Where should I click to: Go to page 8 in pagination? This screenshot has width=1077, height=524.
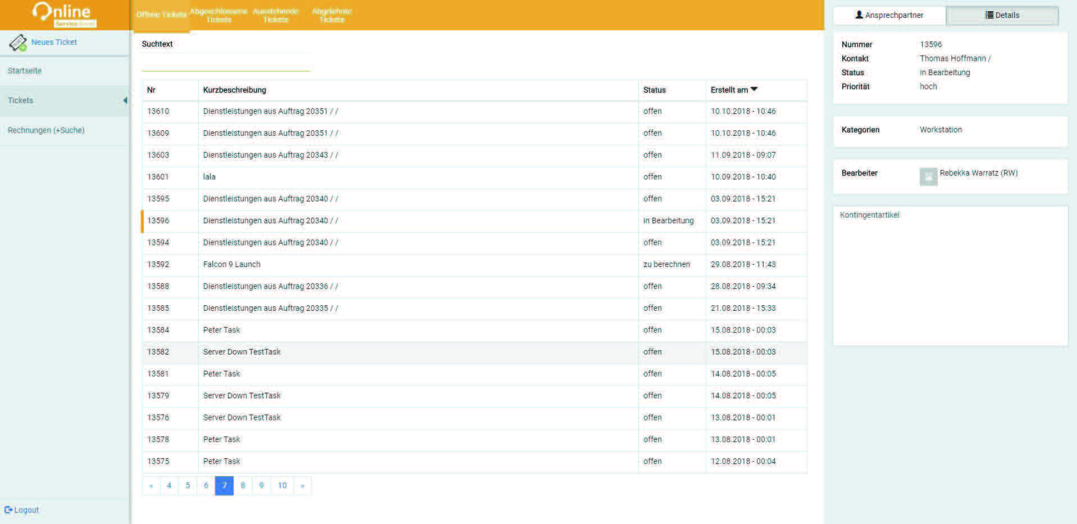point(243,486)
